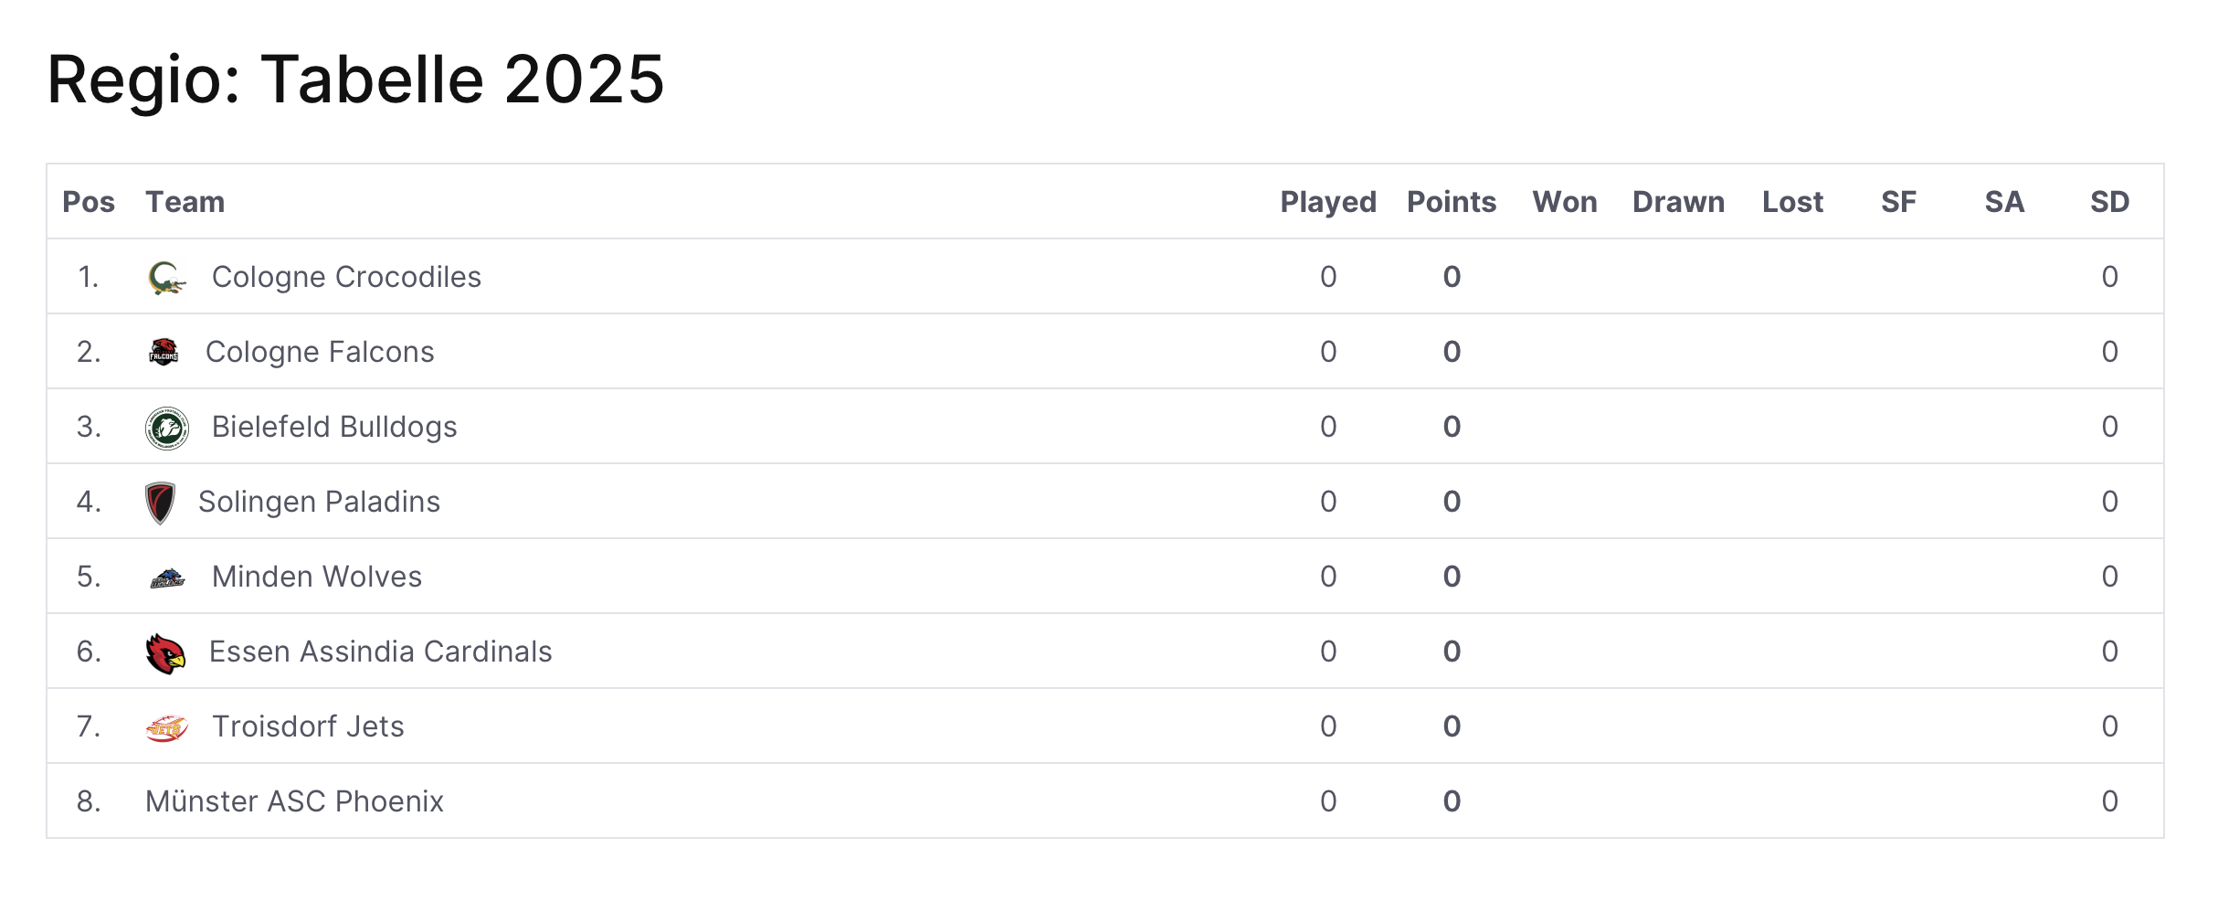
Task: Open the Münster ASC Phoenix team link
Action: [x=294, y=801]
